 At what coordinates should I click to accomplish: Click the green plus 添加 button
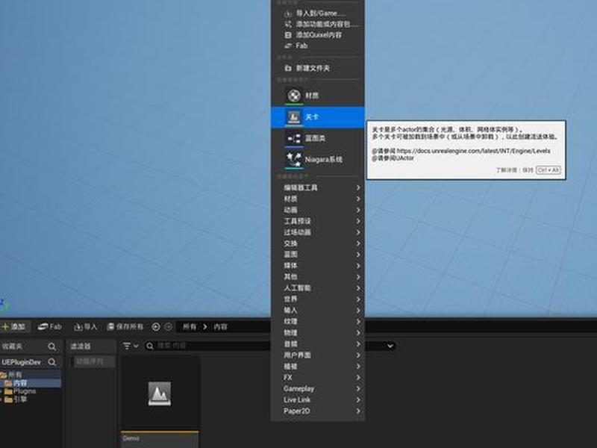(x=14, y=327)
